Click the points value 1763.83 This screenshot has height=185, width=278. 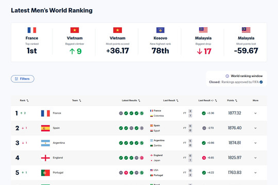pos(235,173)
